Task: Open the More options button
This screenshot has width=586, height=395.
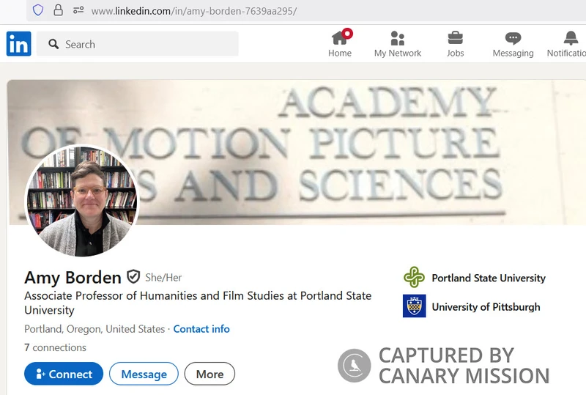Action: click(x=209, y=374)
